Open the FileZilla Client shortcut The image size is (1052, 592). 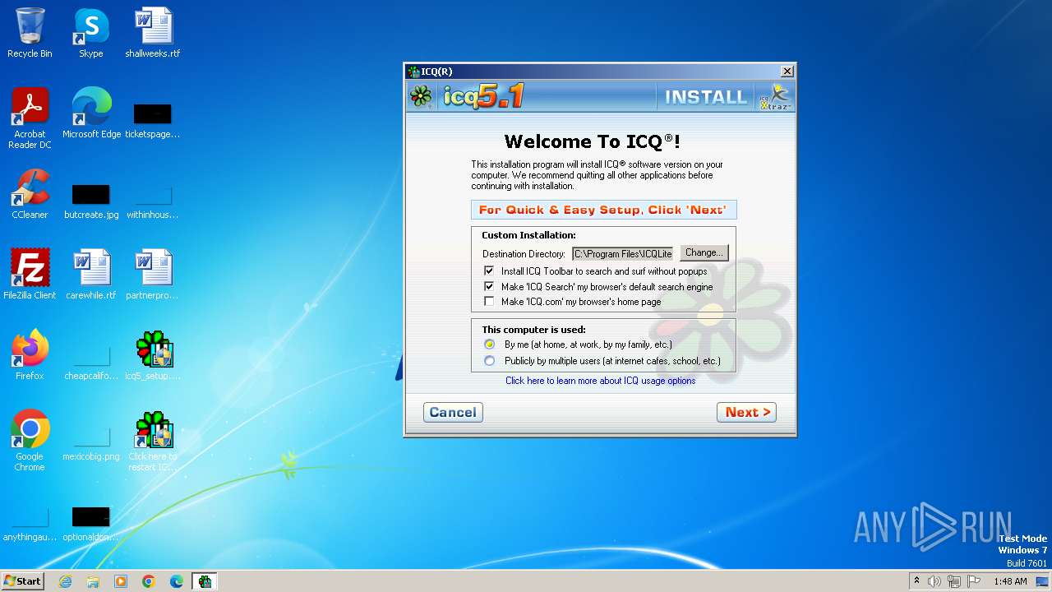[30, 275]
